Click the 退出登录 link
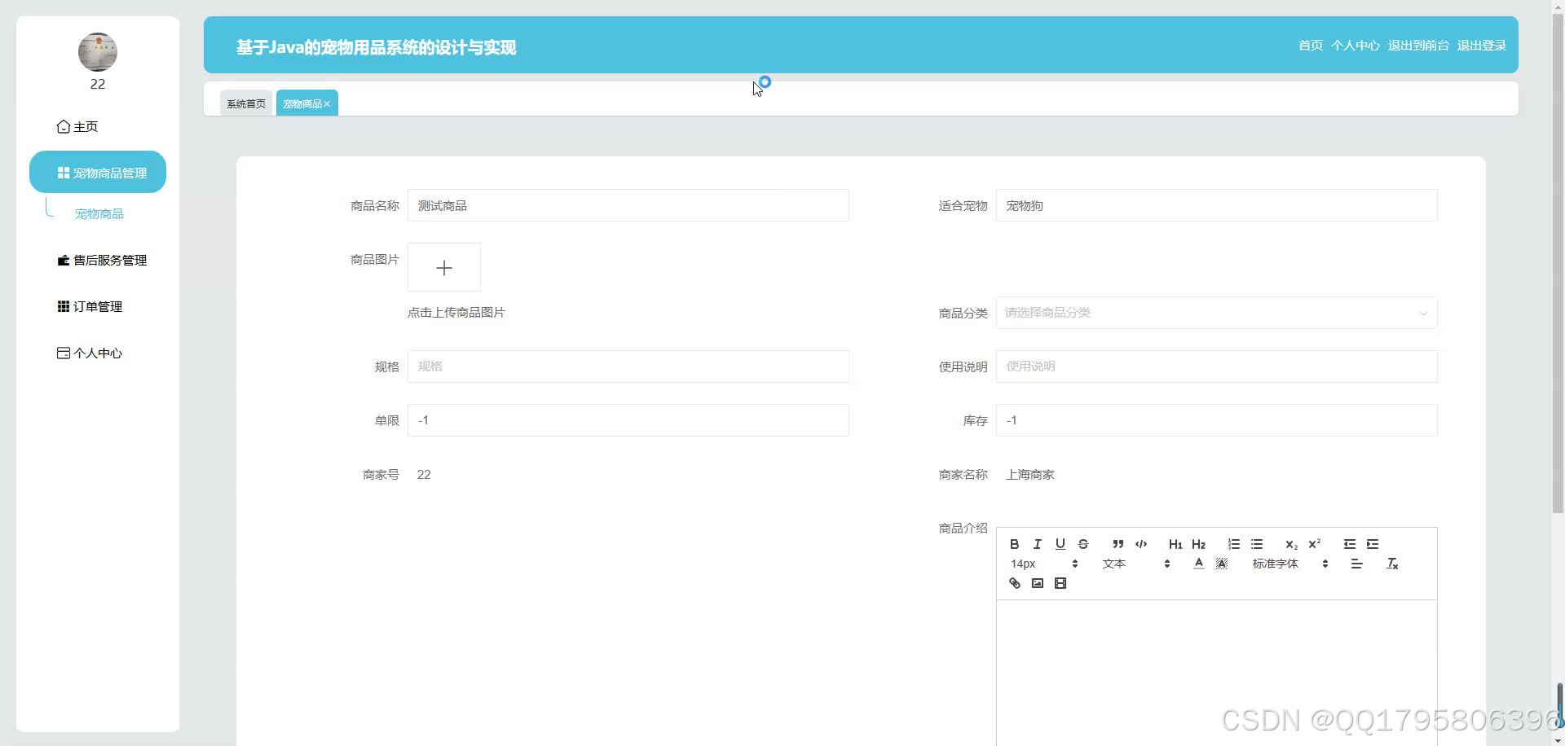This screenshot has height=746, width=1565. (1481, 45)
